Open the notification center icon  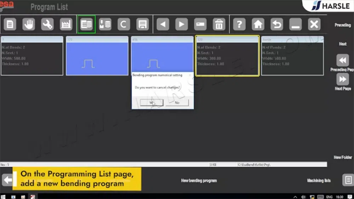(350, 197)
